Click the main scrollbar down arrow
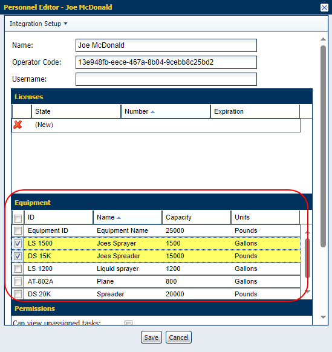 point(323,317)
